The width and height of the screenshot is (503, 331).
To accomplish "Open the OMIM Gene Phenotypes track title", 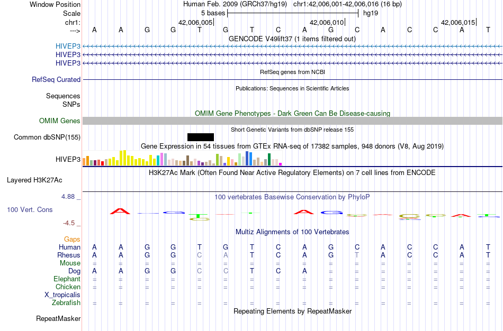I will (292, 114).
